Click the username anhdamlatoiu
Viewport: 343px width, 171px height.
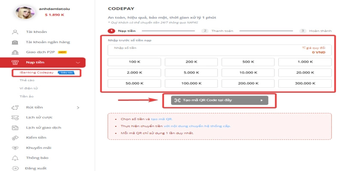point(54,9)
